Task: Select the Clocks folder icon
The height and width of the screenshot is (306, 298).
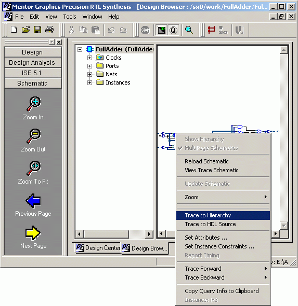Action: pos(100,58)
